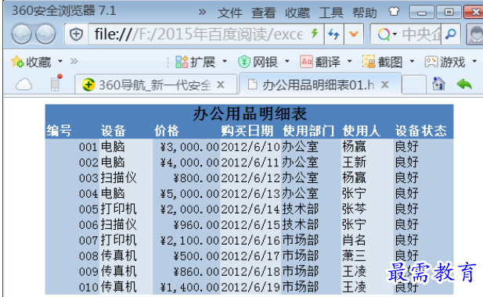This screenshot has height=297, width=483.
Task: Open the 工具 menu
Action: click(x=331, y=13)
